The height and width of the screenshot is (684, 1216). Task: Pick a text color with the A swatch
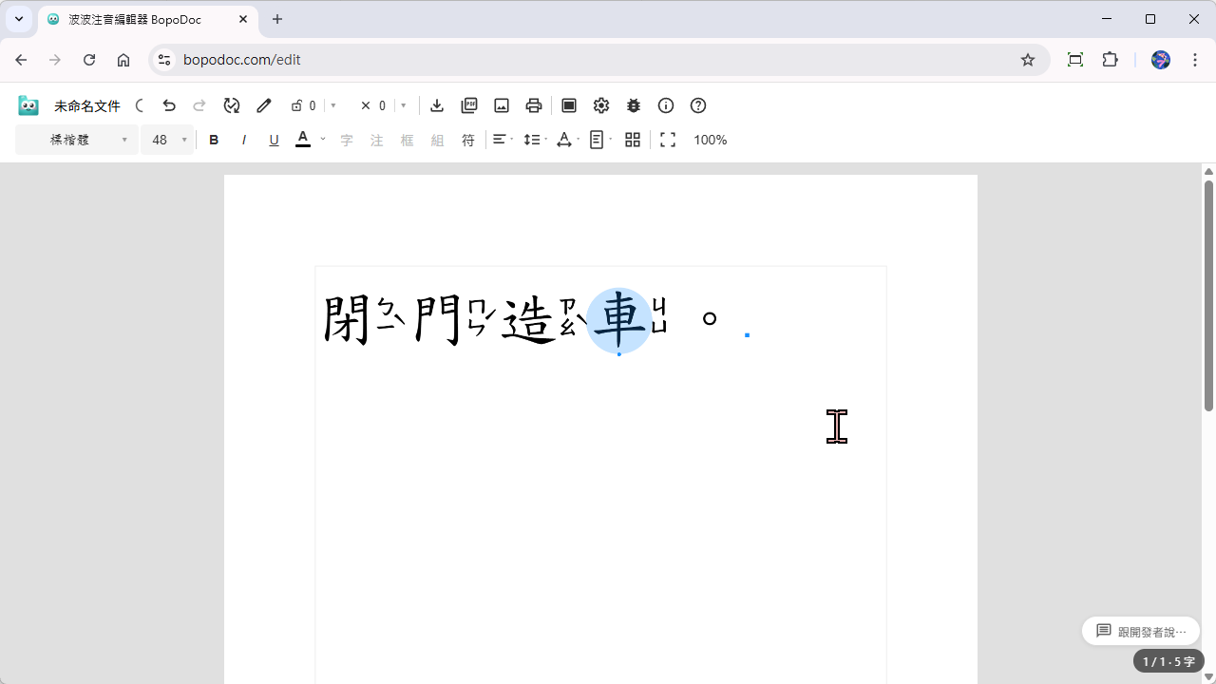point(302,140)
